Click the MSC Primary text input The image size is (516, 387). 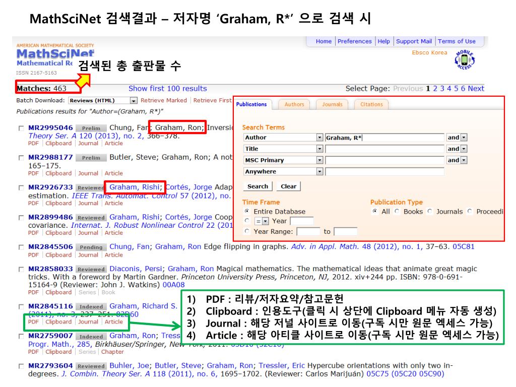point(384,160)
